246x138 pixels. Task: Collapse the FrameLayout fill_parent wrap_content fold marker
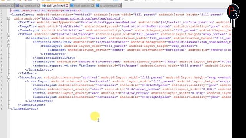coord(8,46)
